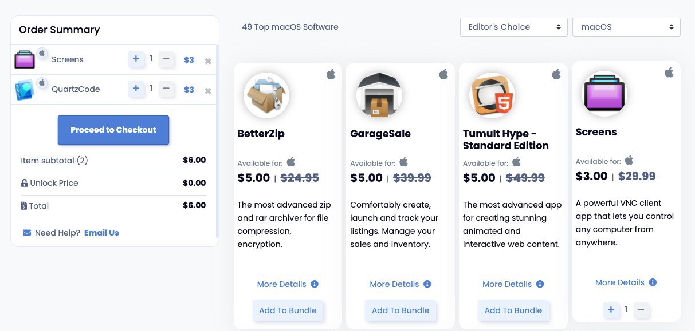Open More Details for GarageSale
The image size is (695, 331).
point(394,284)
